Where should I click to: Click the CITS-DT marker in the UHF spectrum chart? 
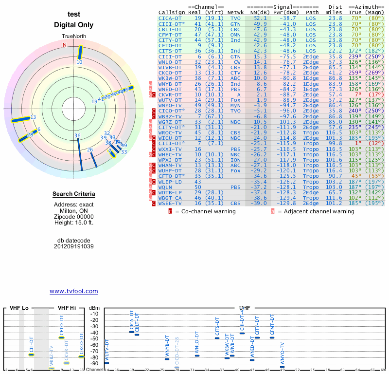tap(217, 338)
